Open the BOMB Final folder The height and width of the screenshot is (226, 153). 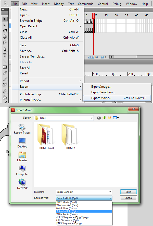coord(46,137)
